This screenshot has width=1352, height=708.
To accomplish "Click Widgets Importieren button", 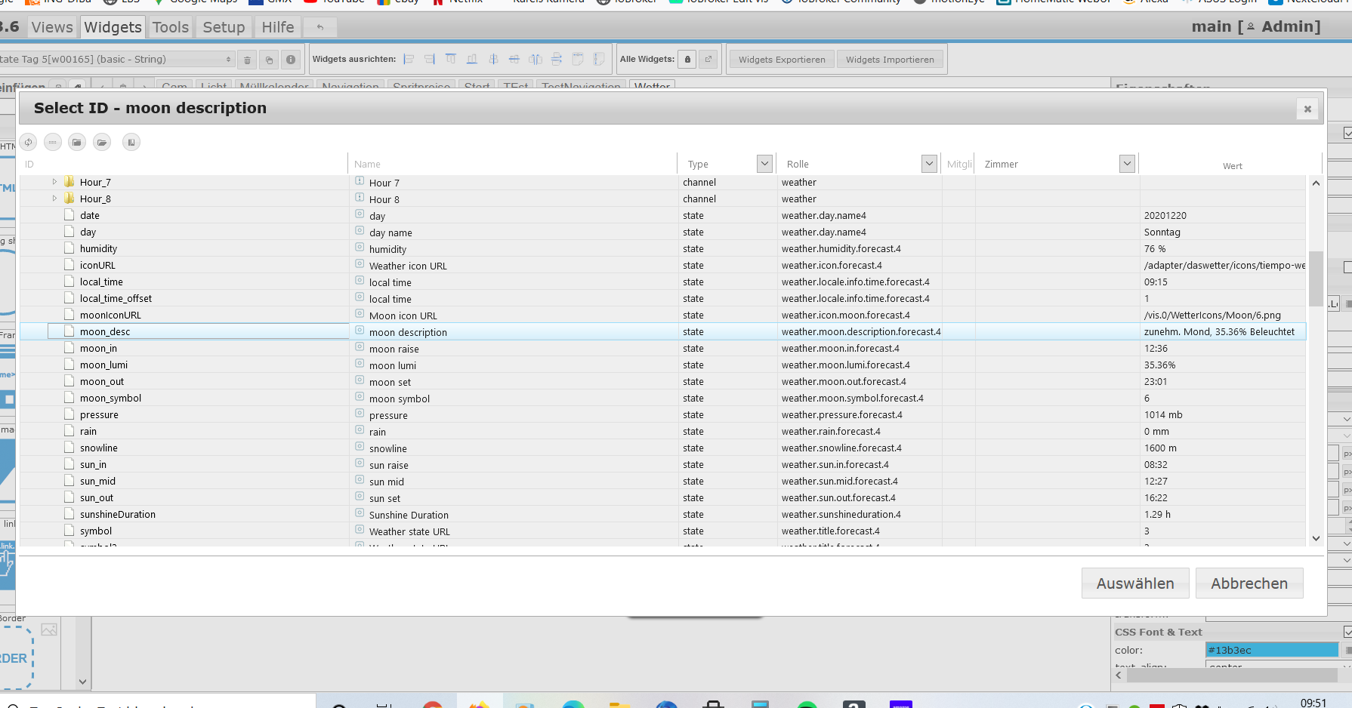I will [x=890, y=60].
